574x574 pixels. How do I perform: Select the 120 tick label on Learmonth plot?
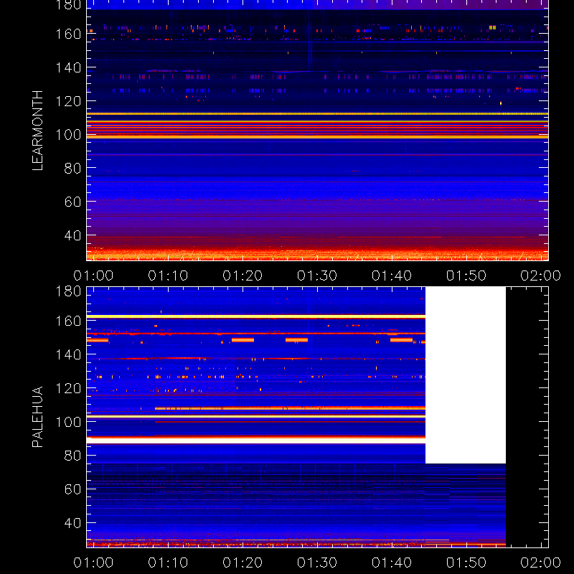pos(68,101)
